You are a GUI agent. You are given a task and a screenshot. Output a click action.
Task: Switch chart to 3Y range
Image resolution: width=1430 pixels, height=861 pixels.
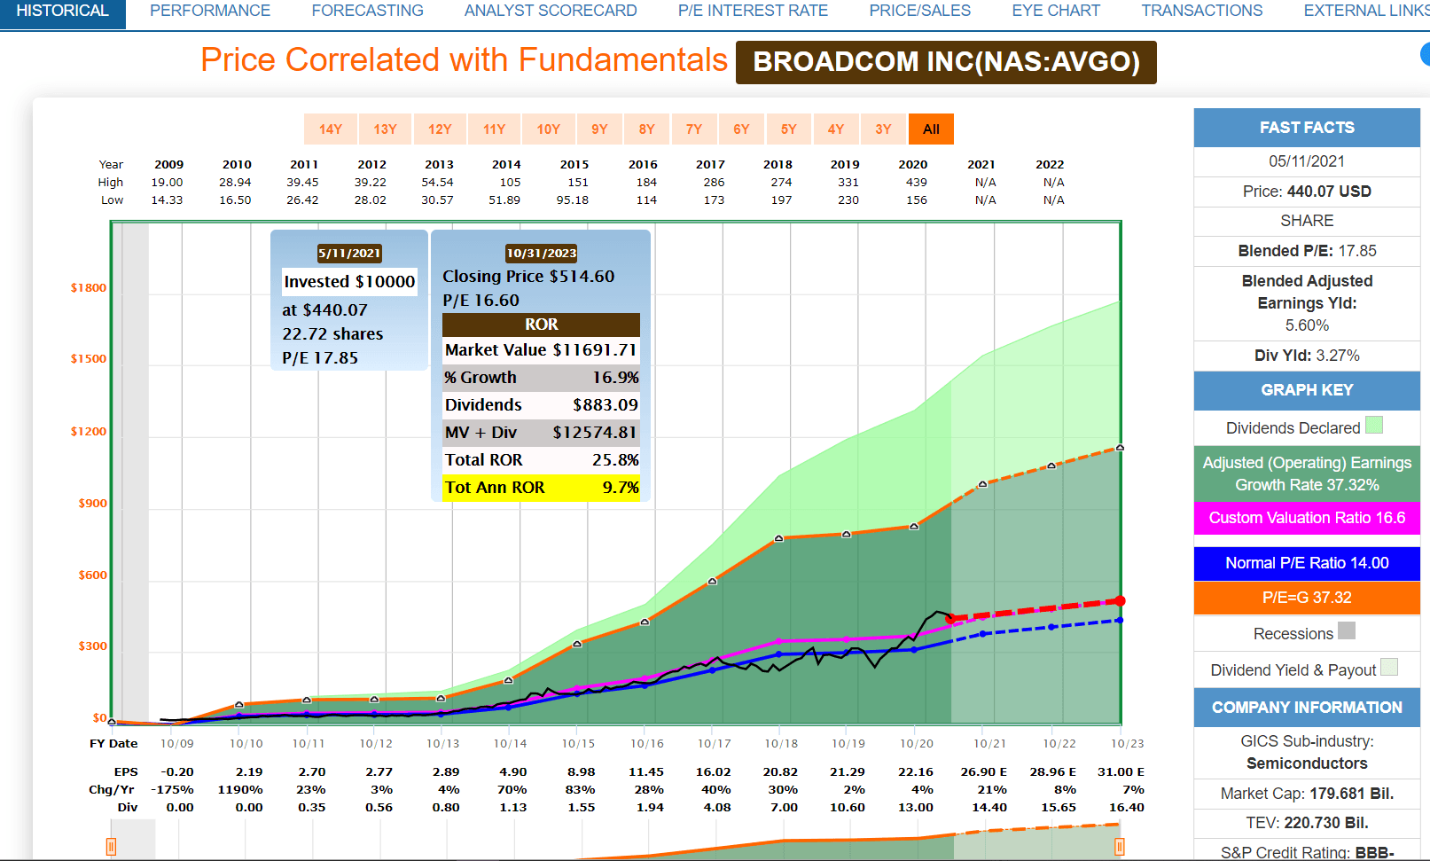click(x=883, y=129)
